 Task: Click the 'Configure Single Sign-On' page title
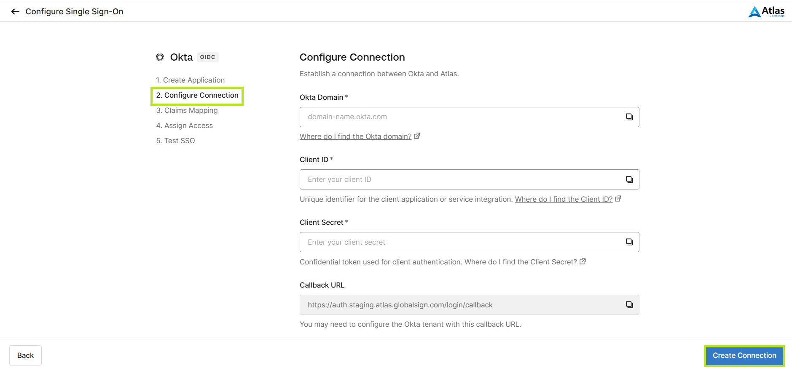click(x=75, y=12)
